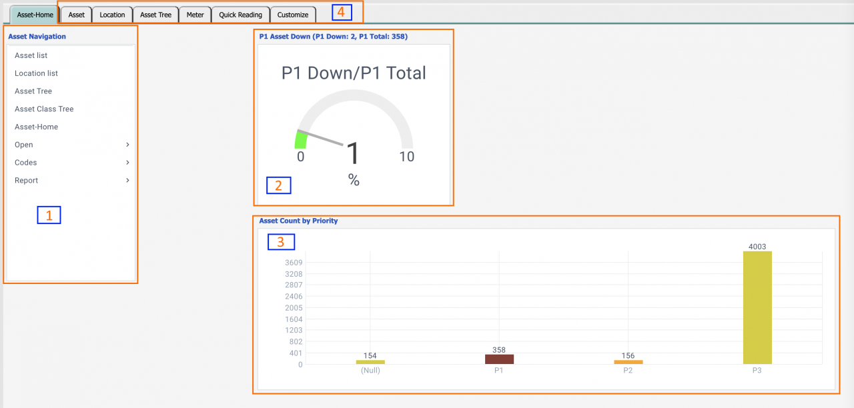
Task: Click the (Null) bar in chart
Action: tap(370, 362)
